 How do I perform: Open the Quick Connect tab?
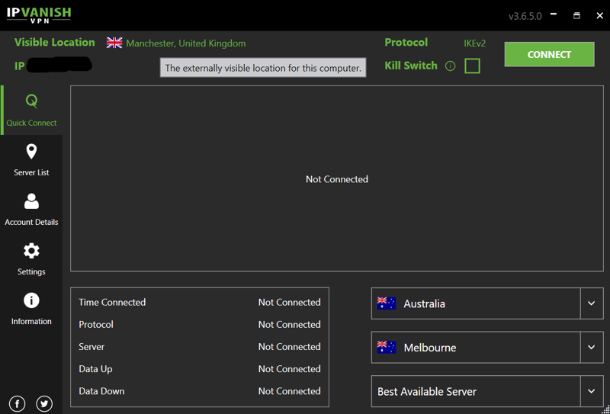[31, 110]
